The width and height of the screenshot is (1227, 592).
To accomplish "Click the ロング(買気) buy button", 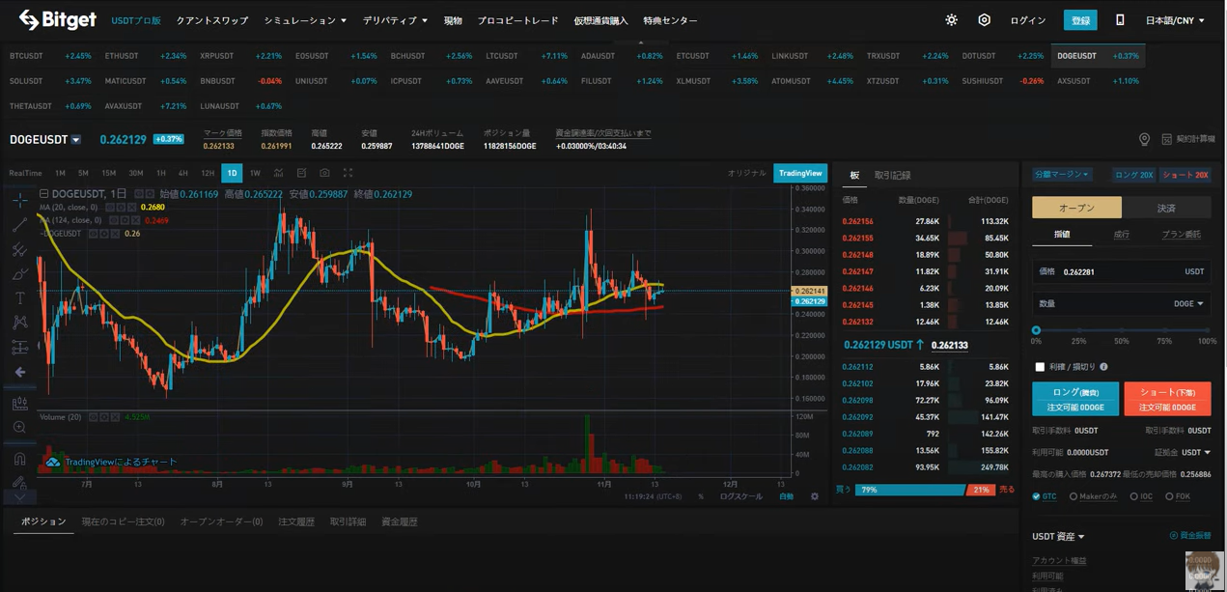I will (x=1074, y=399).
